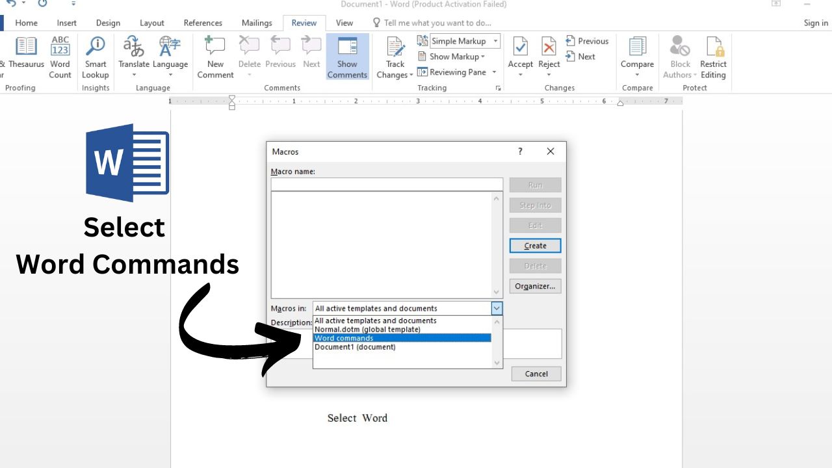The image size is (832, 468).
Task: Go to the References tab
Action: [203, 23]
